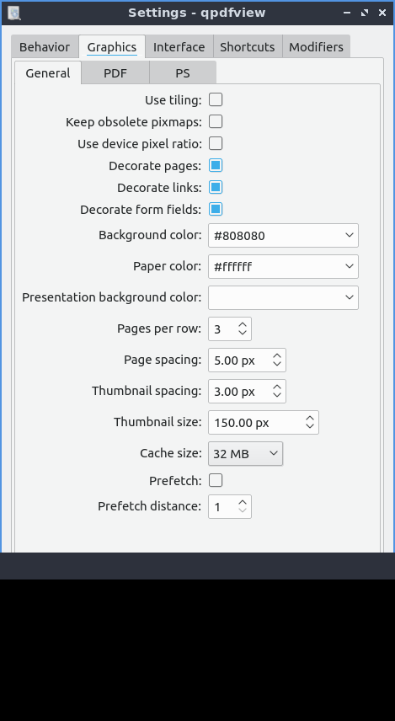Open Presentation background color dropdown
Image resolution: width=395 pixels, height=721 pixels.
coord(283,297)
